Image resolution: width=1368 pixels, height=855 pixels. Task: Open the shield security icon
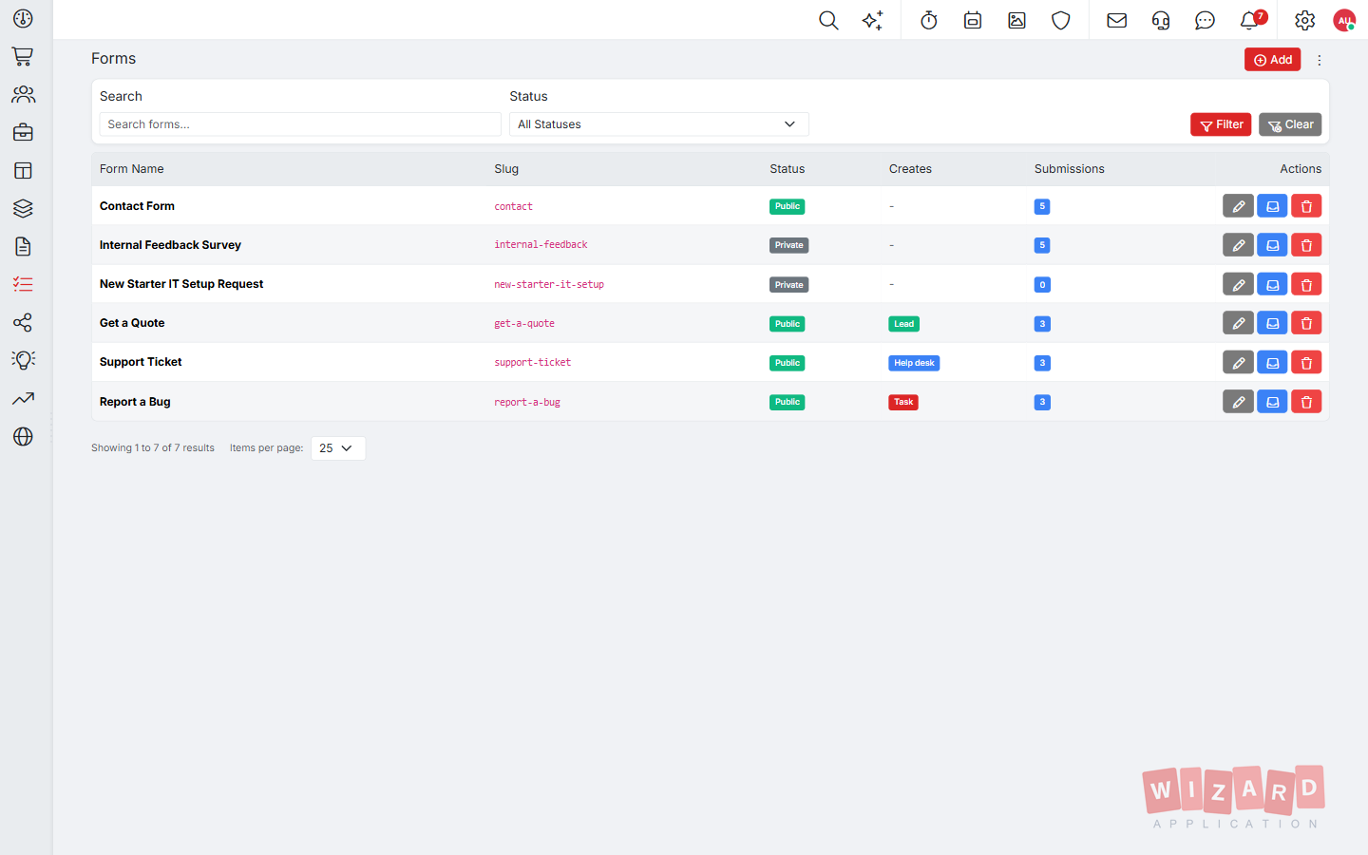pos(1061,20)
